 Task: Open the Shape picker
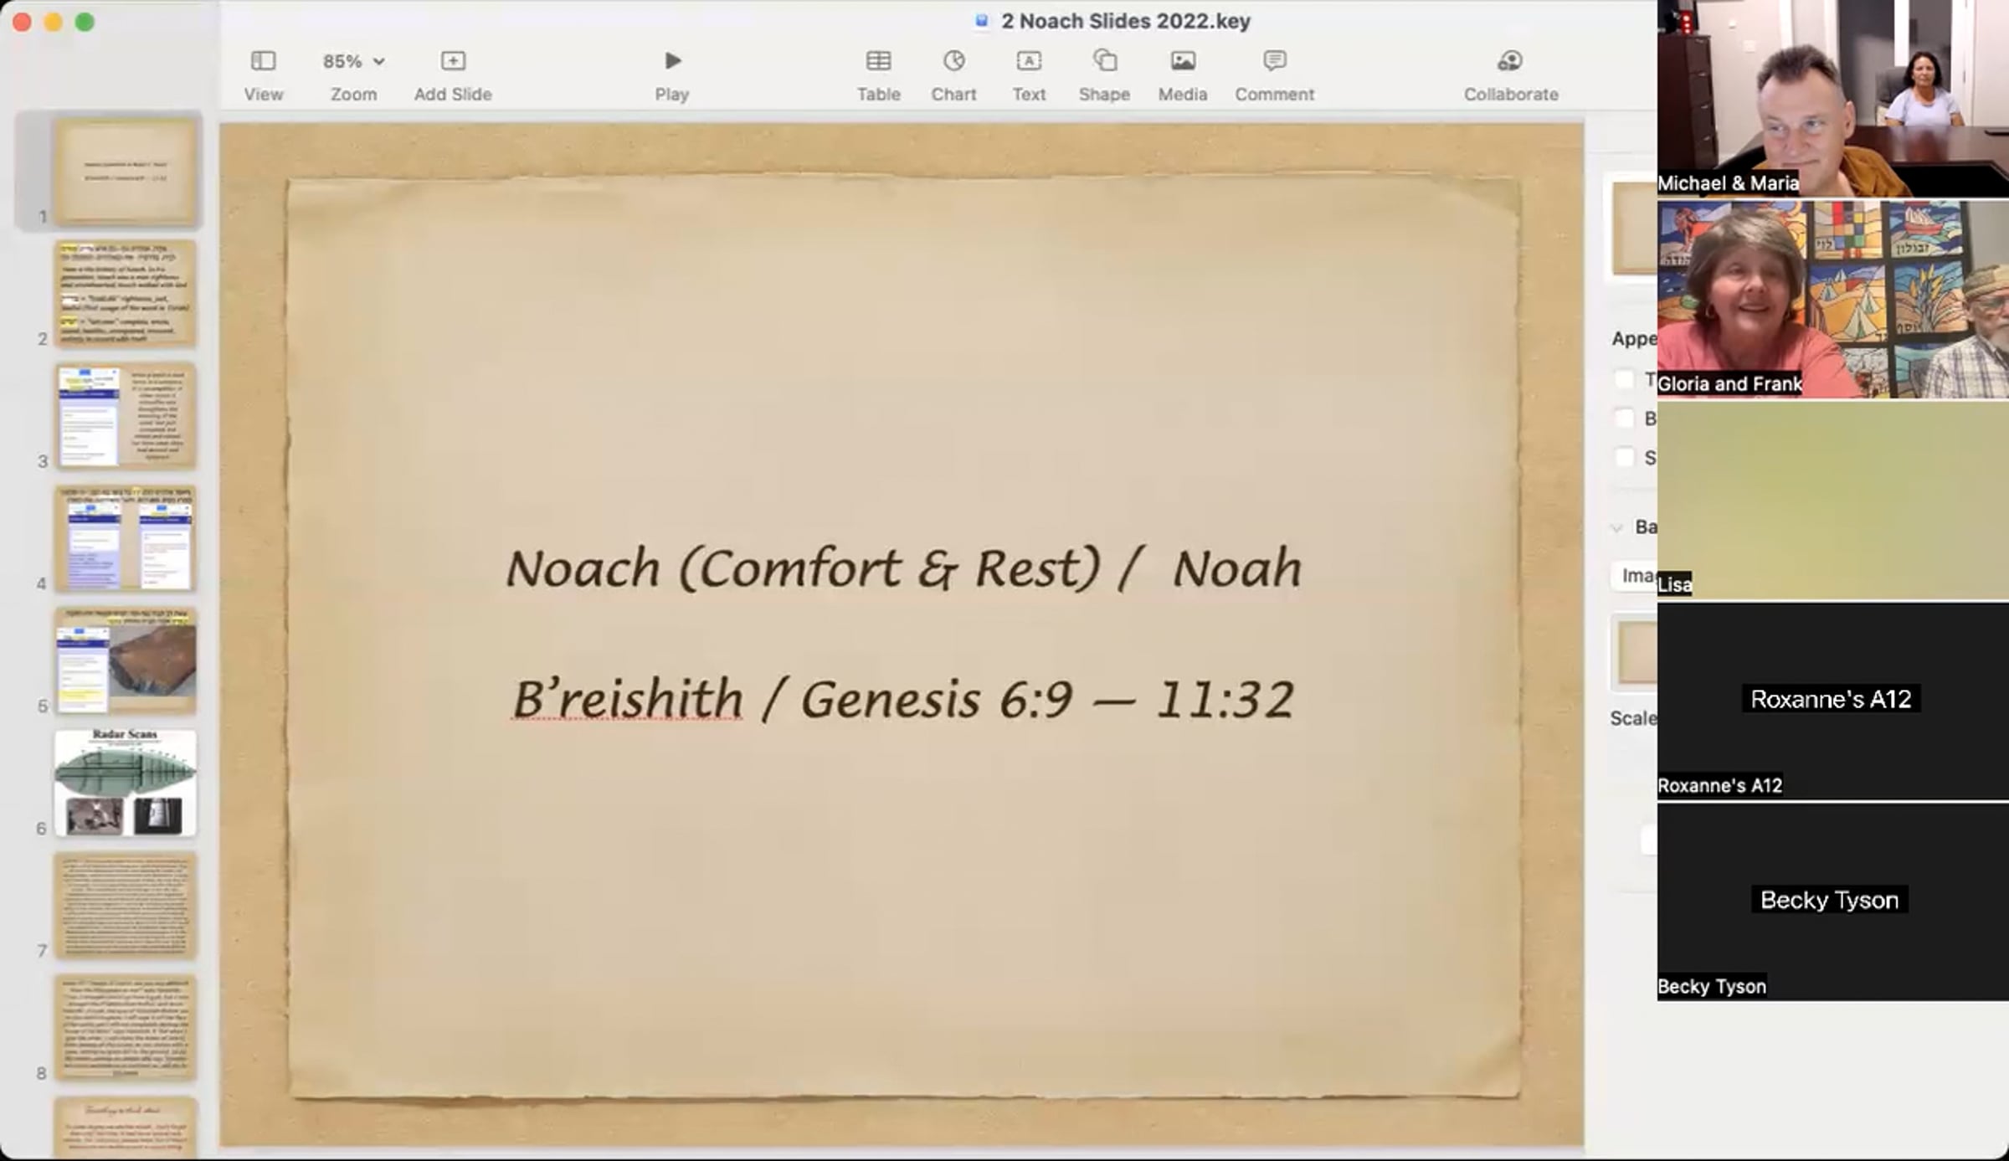(1104, 61)
